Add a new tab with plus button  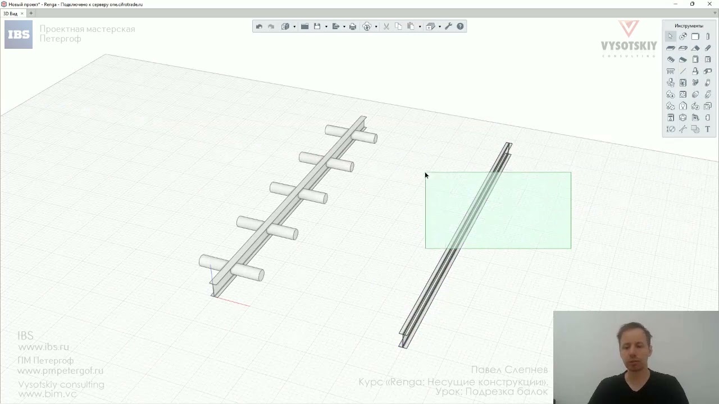(x=31, y=13)
